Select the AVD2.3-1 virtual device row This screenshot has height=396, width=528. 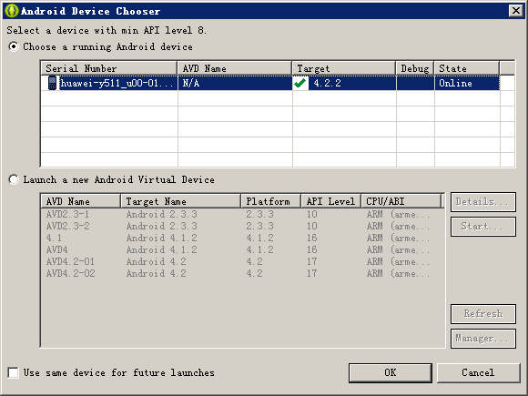coord(242,214)
